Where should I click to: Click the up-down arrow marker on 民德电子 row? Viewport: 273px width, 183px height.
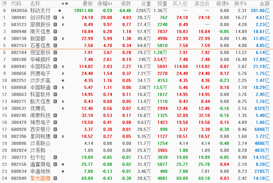63,73
